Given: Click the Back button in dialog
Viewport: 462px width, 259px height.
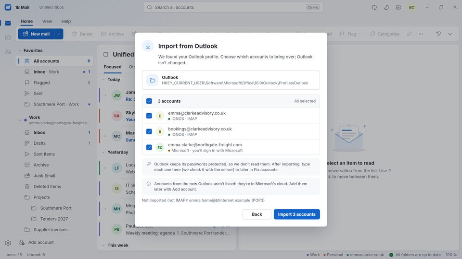Looking at the screenshot, I should click(x=257, y=214).
